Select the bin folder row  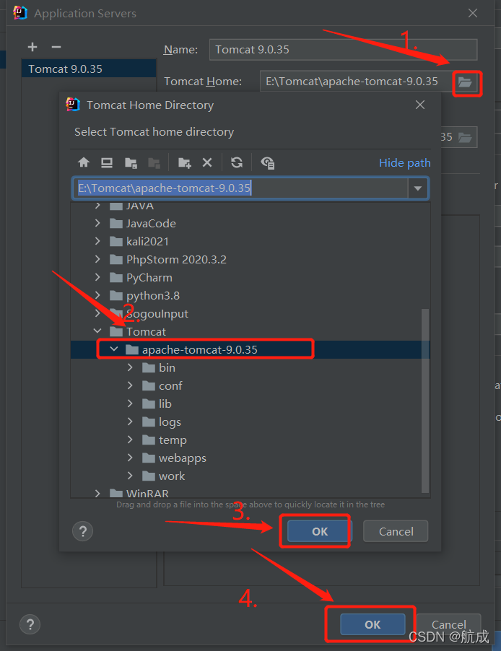[x=250, y=367]
